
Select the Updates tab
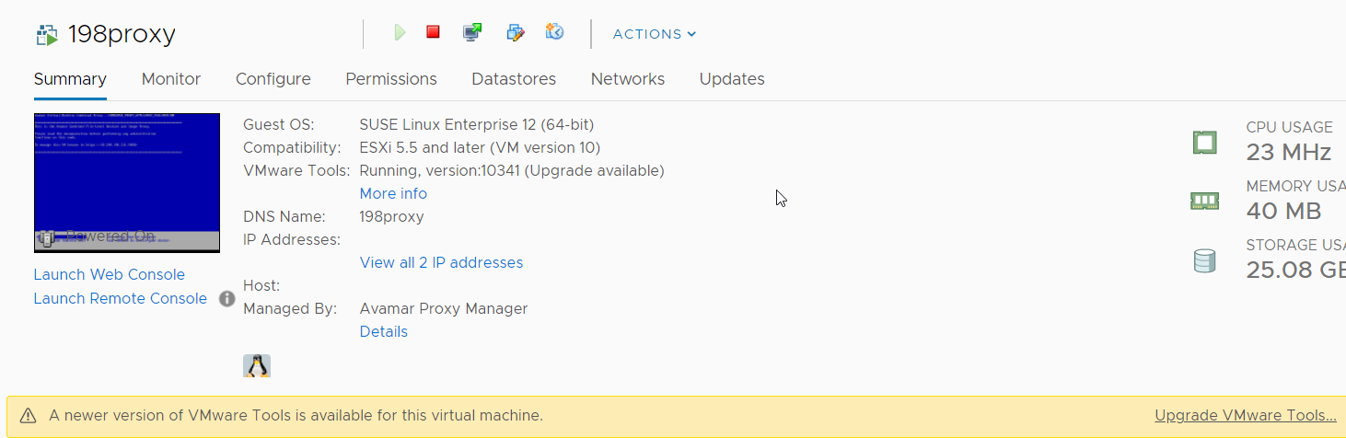(732, 79)
